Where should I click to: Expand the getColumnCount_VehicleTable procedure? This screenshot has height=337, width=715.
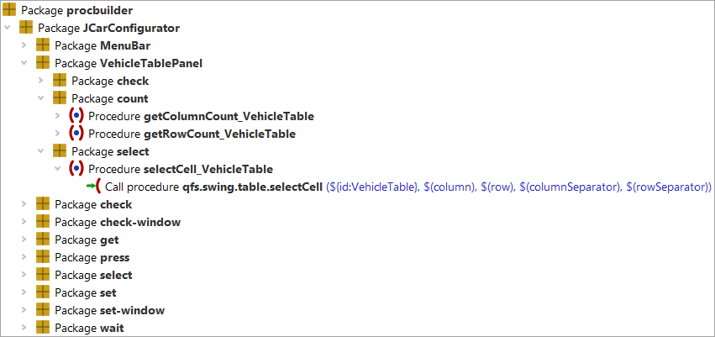(57, 116)
